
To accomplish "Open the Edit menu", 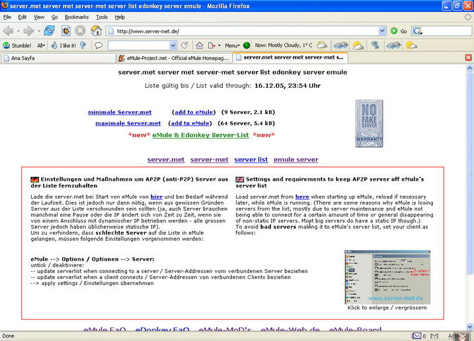I will coord(22,17).
